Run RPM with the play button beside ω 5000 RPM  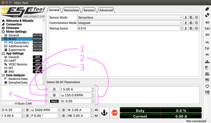click(x=64, y=110)
